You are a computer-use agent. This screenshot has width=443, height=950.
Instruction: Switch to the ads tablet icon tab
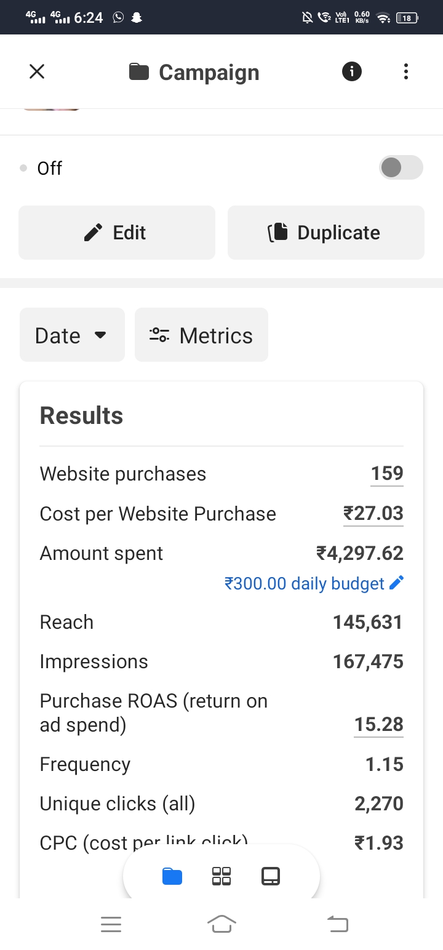pos(271,876)
